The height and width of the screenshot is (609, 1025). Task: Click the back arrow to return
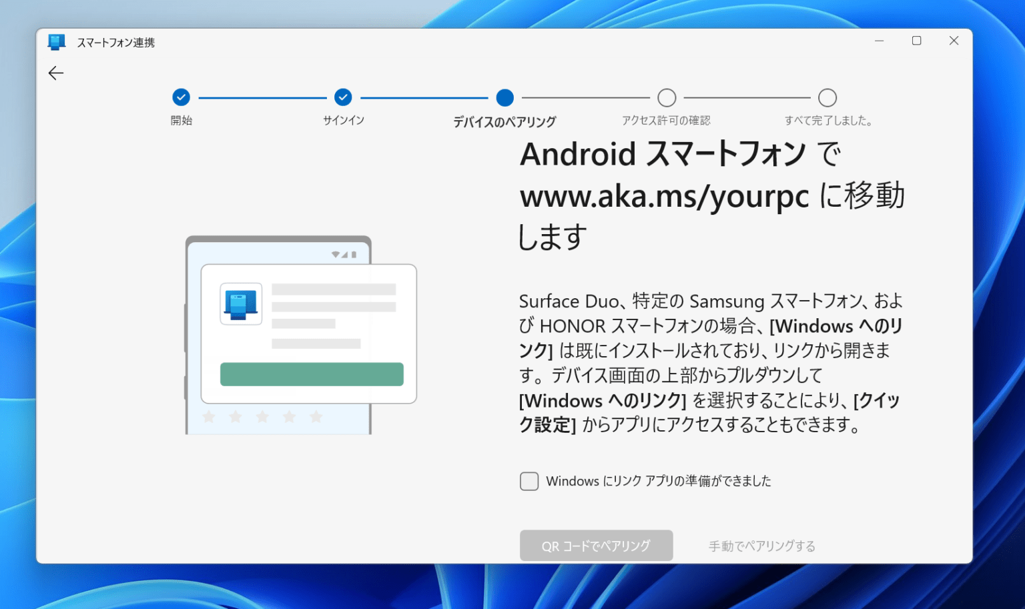pos(56,73)
